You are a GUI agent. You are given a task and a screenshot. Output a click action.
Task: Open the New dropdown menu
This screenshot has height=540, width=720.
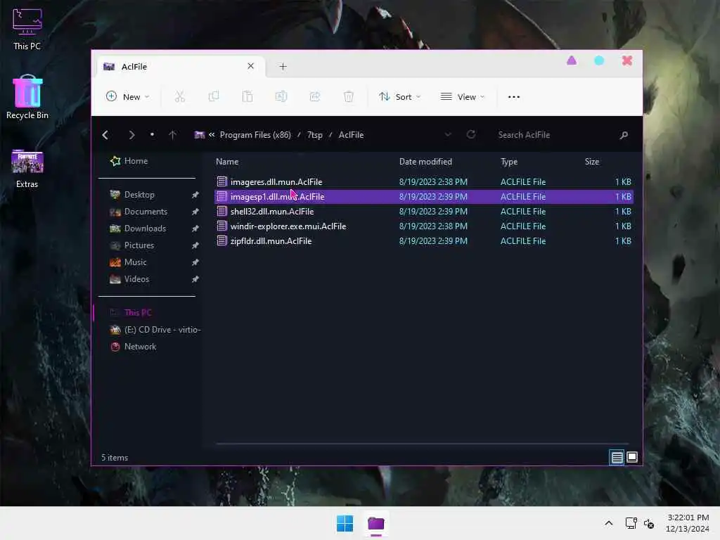point(128,97)
